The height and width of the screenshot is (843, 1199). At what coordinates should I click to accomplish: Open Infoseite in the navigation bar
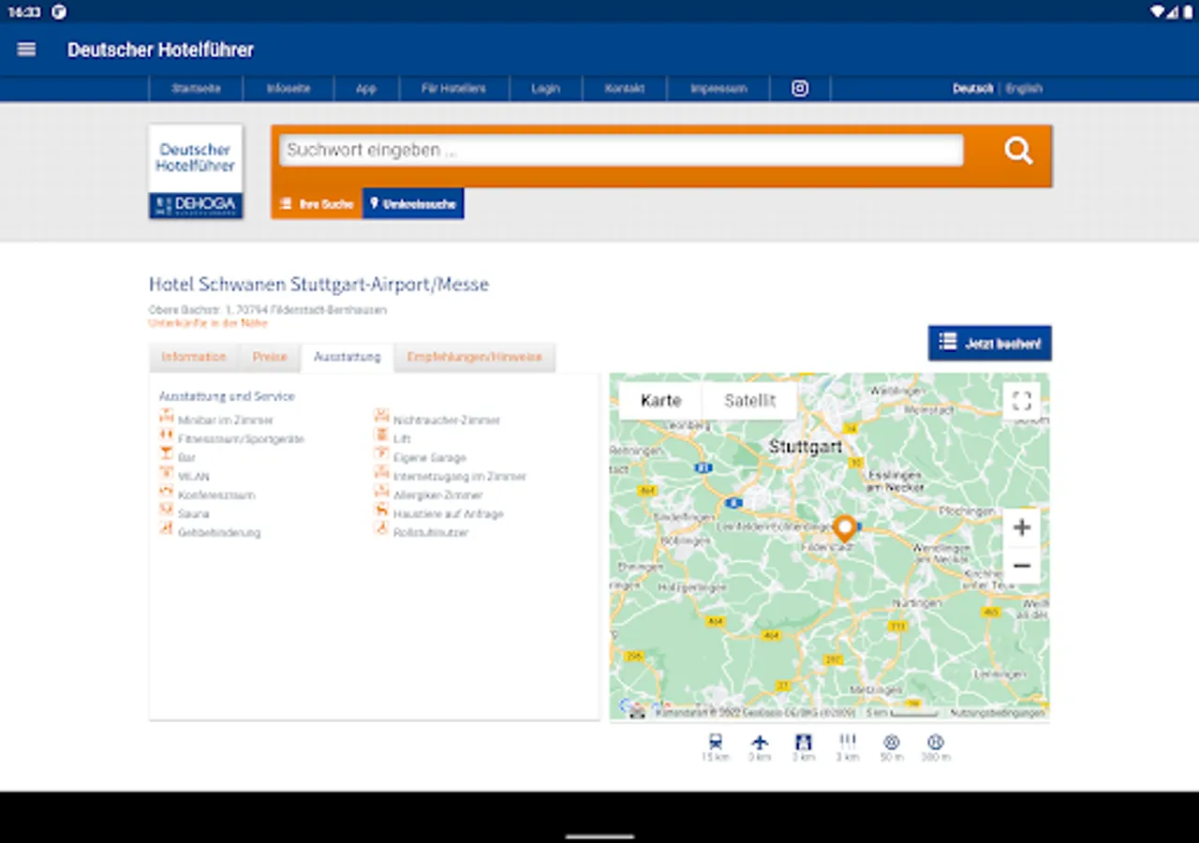pyautogui.click(x=288, y=88)
